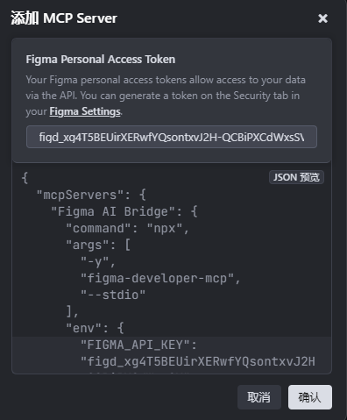The height and width of the screenshot is (420, 347).
Task: Click the 添加 MCP Server dialog title
Action: point(64,18)
